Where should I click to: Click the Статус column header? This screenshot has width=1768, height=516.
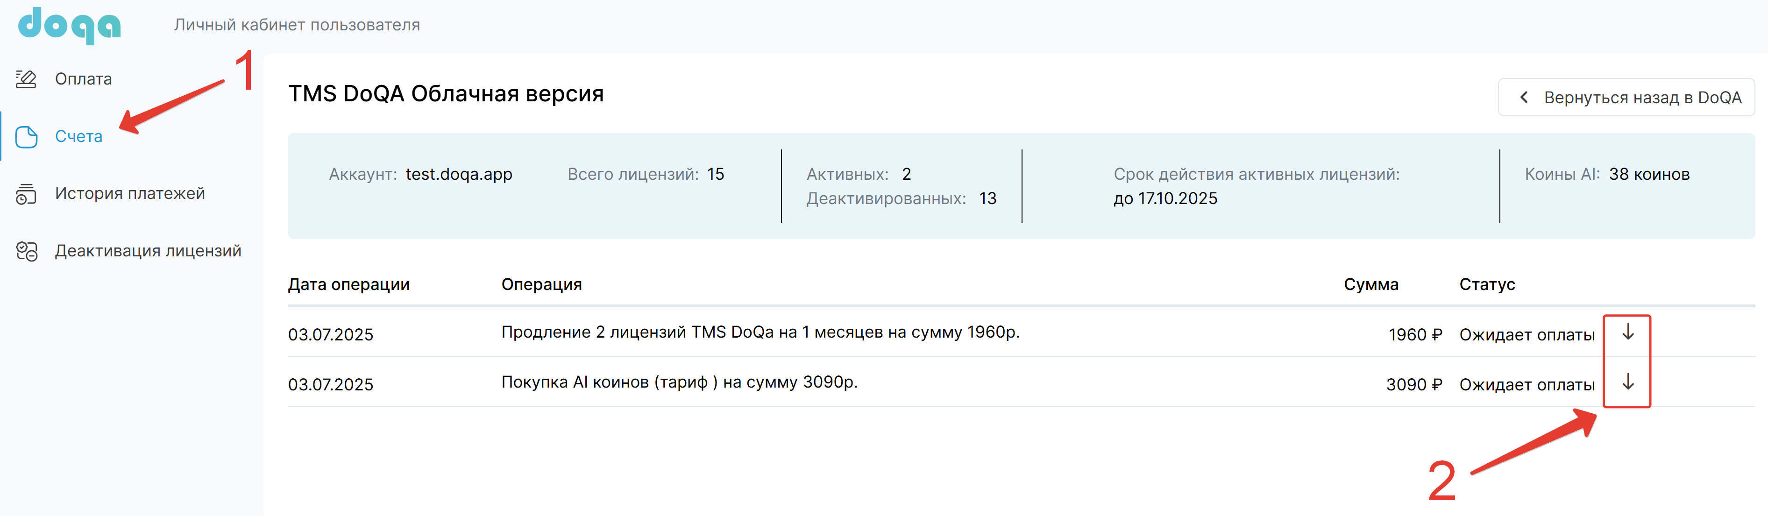[1487, 285]
